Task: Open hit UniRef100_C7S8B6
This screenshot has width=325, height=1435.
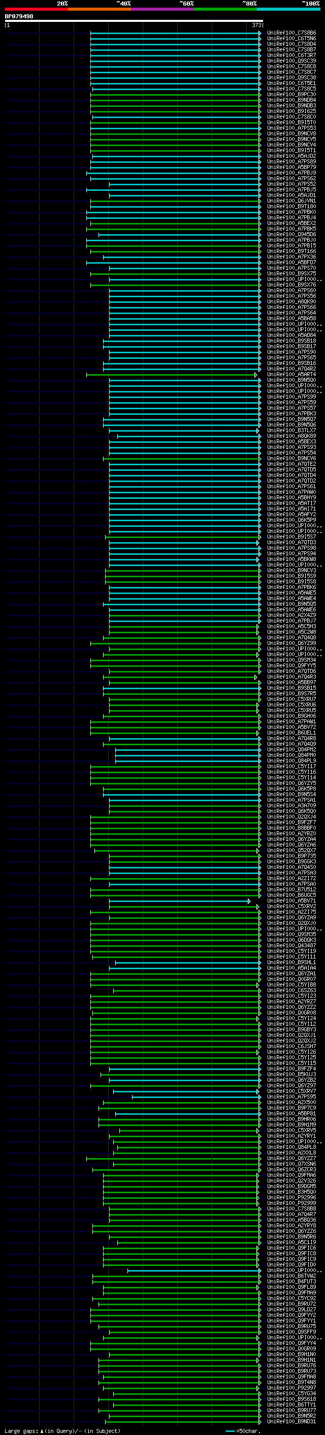Action: click(x=291, y=33)
